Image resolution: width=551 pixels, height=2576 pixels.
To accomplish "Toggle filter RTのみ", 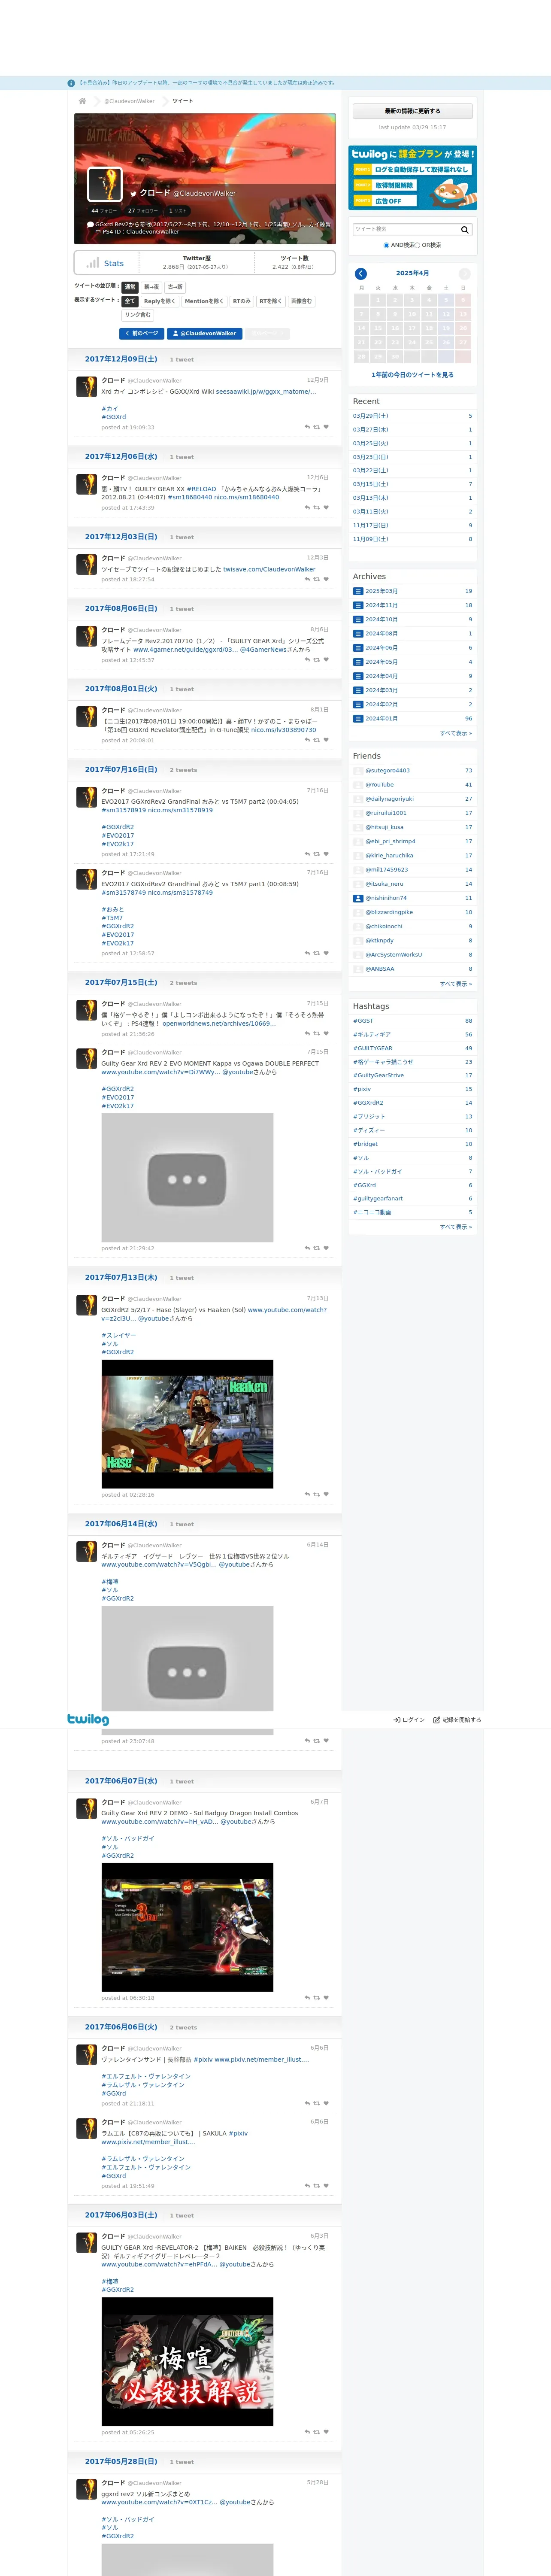I will 241,301.
